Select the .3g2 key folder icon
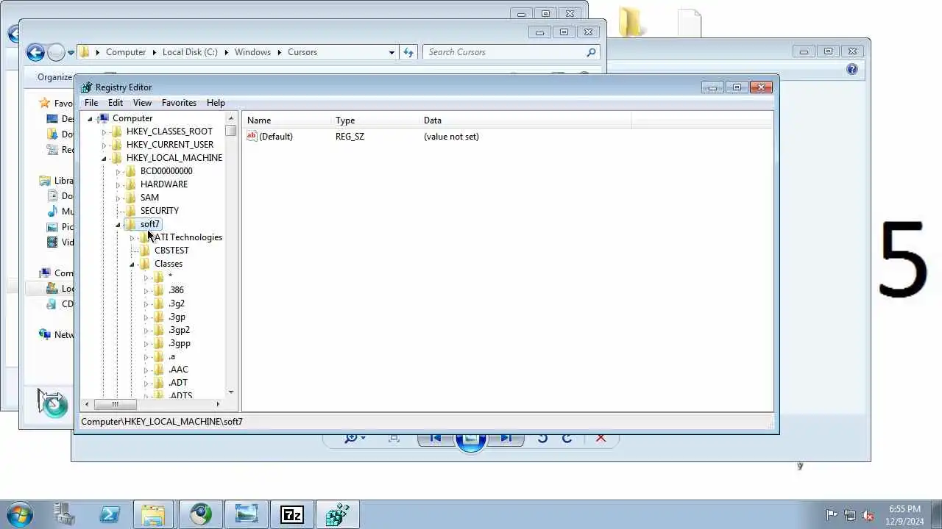942x529 pixels. pos(159,303)
